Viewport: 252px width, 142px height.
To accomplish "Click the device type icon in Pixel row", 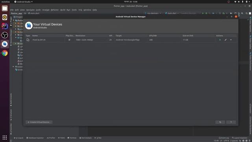I will point(28,40).
